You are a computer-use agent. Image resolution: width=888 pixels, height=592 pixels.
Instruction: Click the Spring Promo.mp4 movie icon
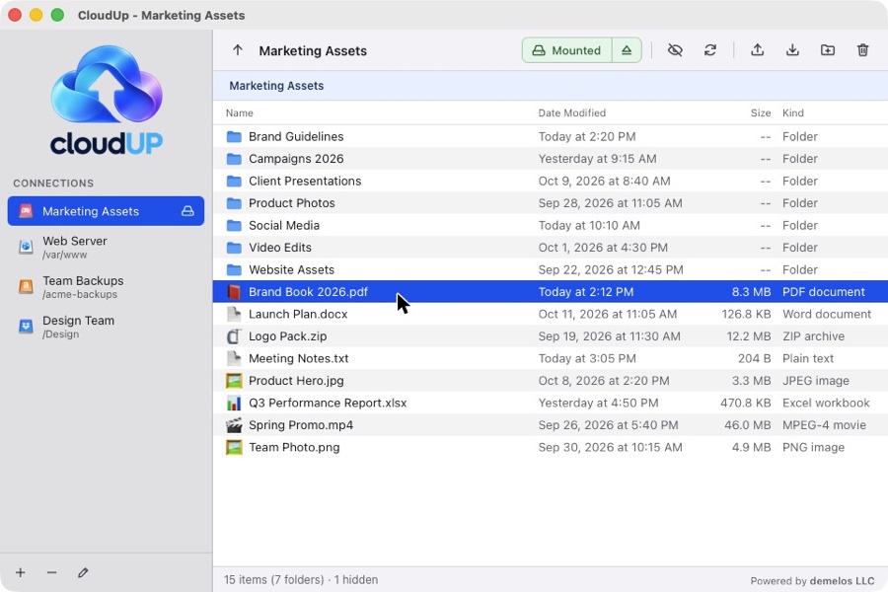(234, 425)
